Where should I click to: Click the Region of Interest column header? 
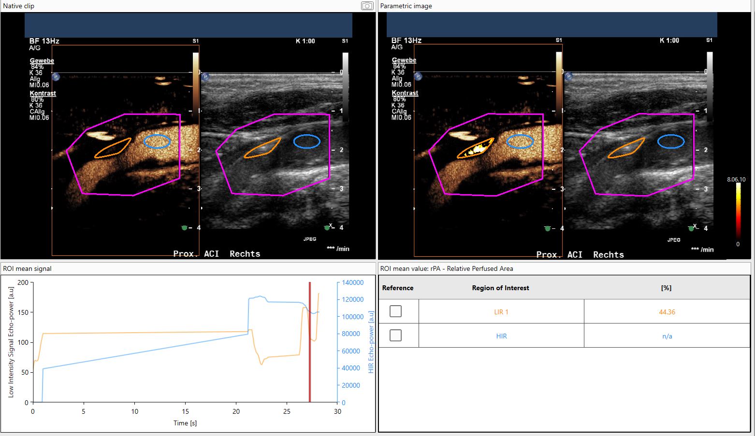click(500, 288)
